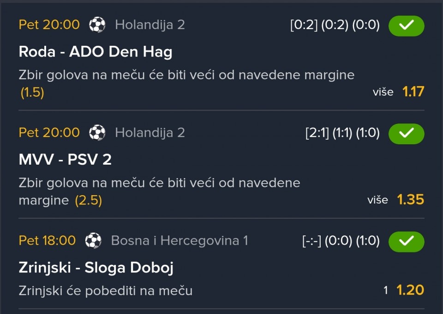Select the Holandija 2 league on Roda match
Viewport: 443px width, 314px height.
[150, 25]
